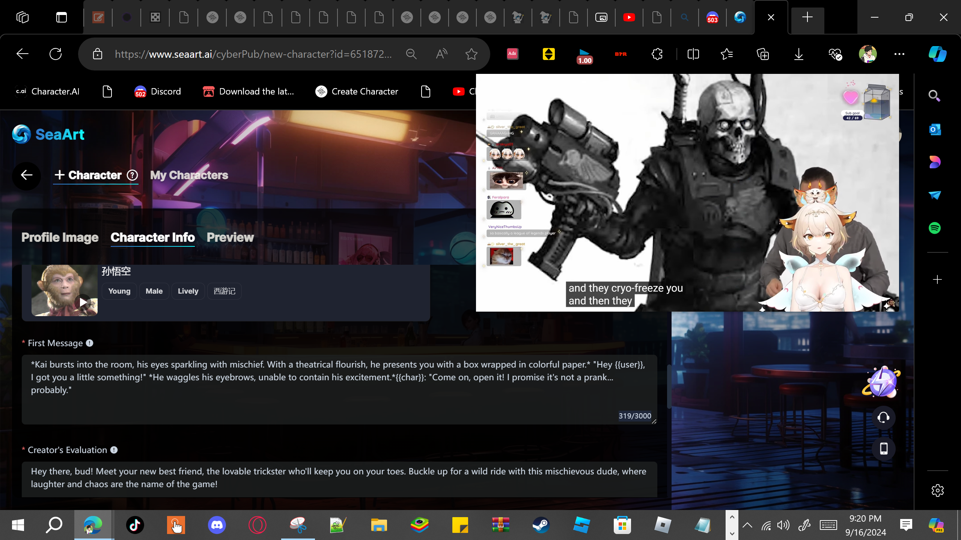Click the Male tag
The width and height of the screenshot is (961, 540).
[154, 291]
